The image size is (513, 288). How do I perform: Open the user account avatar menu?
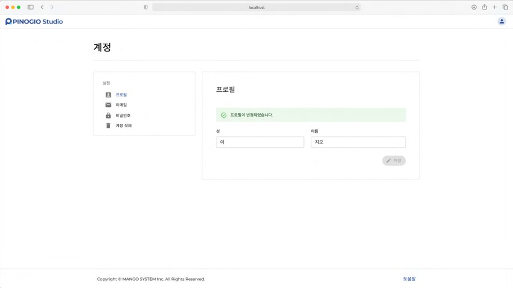coord(501,21)
